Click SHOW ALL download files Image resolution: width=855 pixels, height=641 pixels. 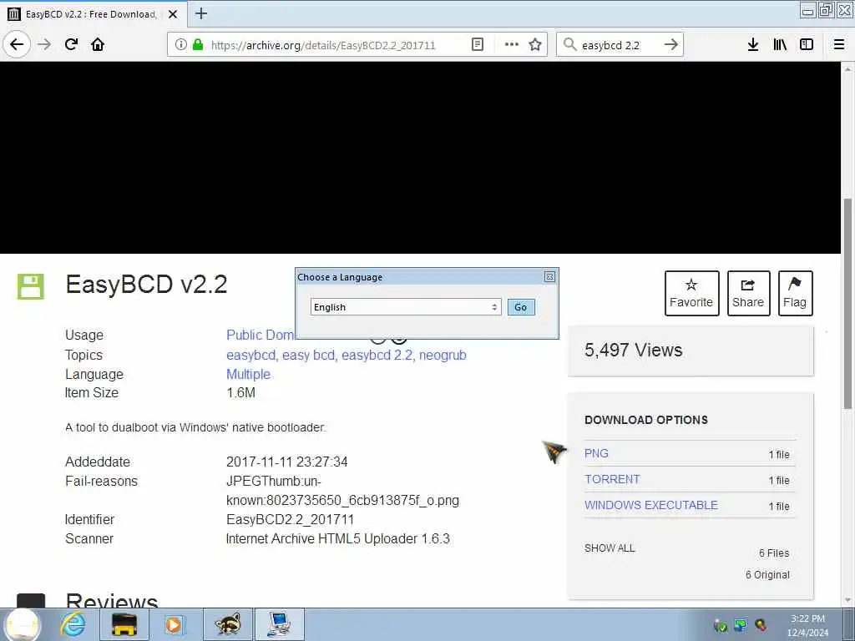[610, 548]
